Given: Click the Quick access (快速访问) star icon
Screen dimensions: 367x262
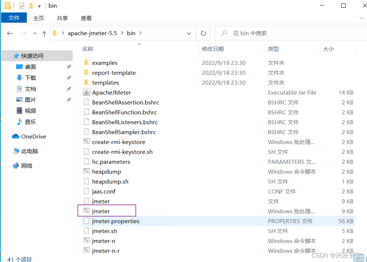Looking at the screenshot, I should tap(16, 56).
